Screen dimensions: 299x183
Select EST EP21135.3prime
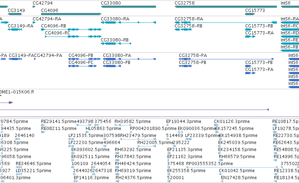[x=185, y=150]
